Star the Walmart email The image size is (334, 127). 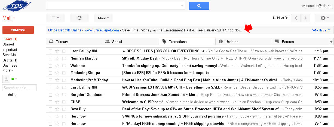click(57, 66)
